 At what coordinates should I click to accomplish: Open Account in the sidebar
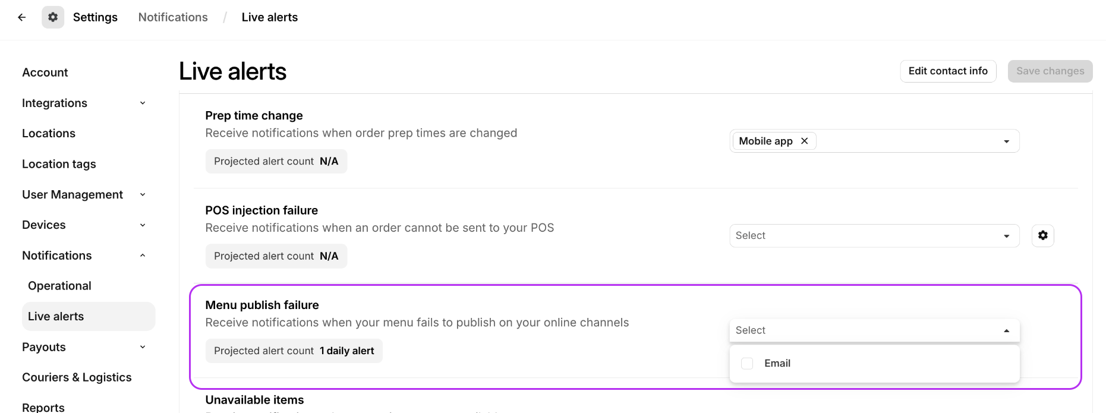coord(45,72)
